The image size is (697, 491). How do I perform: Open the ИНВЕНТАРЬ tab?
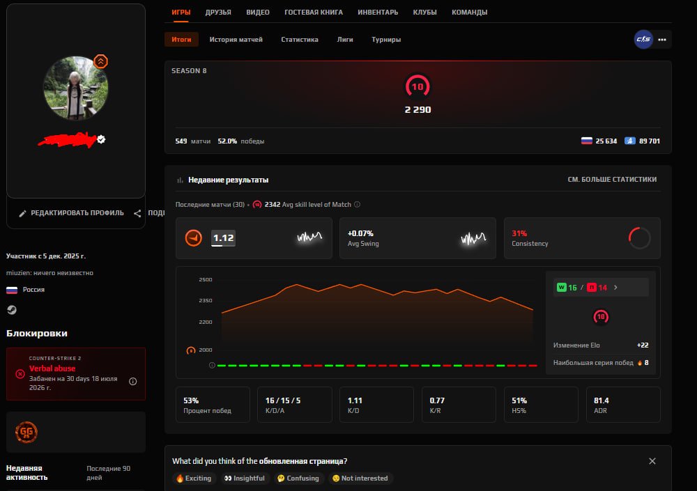[378, 12]
